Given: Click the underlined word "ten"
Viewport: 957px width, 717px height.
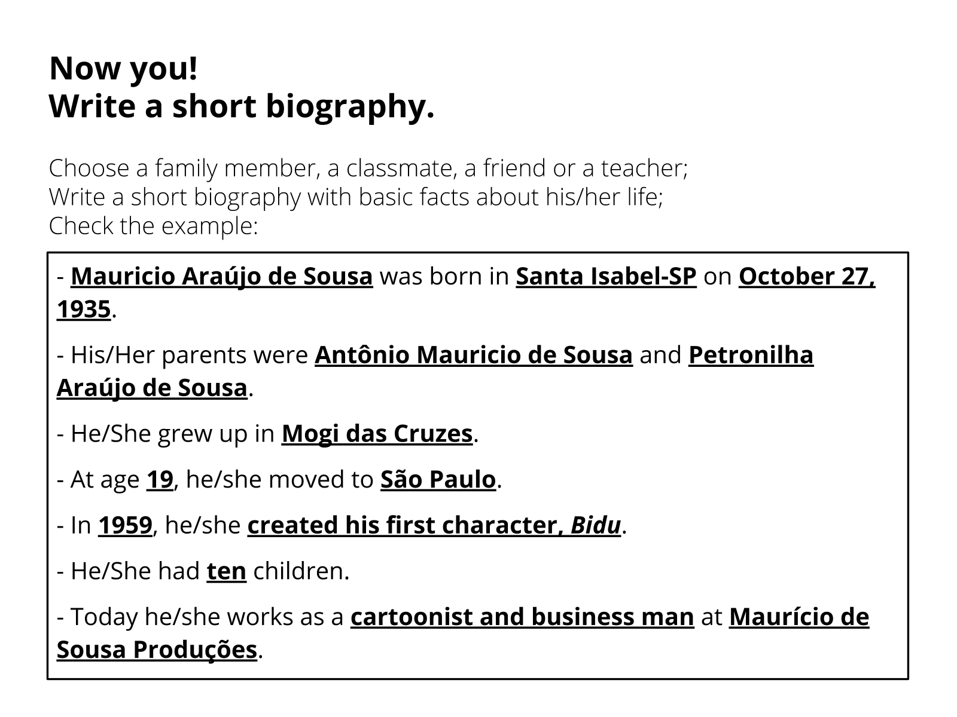Looking at the screenshot, I should tap(226, 571).
